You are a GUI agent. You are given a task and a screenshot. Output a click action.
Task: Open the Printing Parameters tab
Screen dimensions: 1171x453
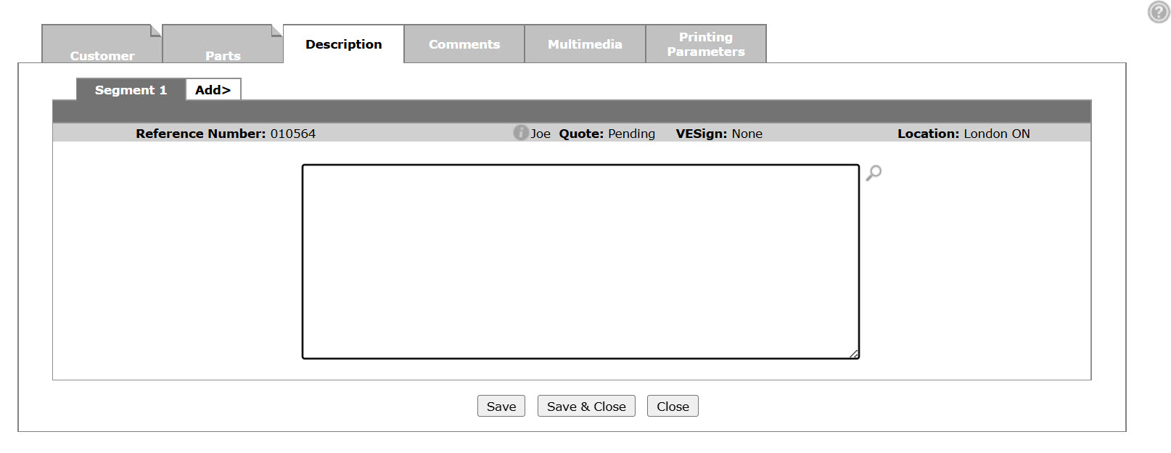pyautogui.click(x=706, y=44)
